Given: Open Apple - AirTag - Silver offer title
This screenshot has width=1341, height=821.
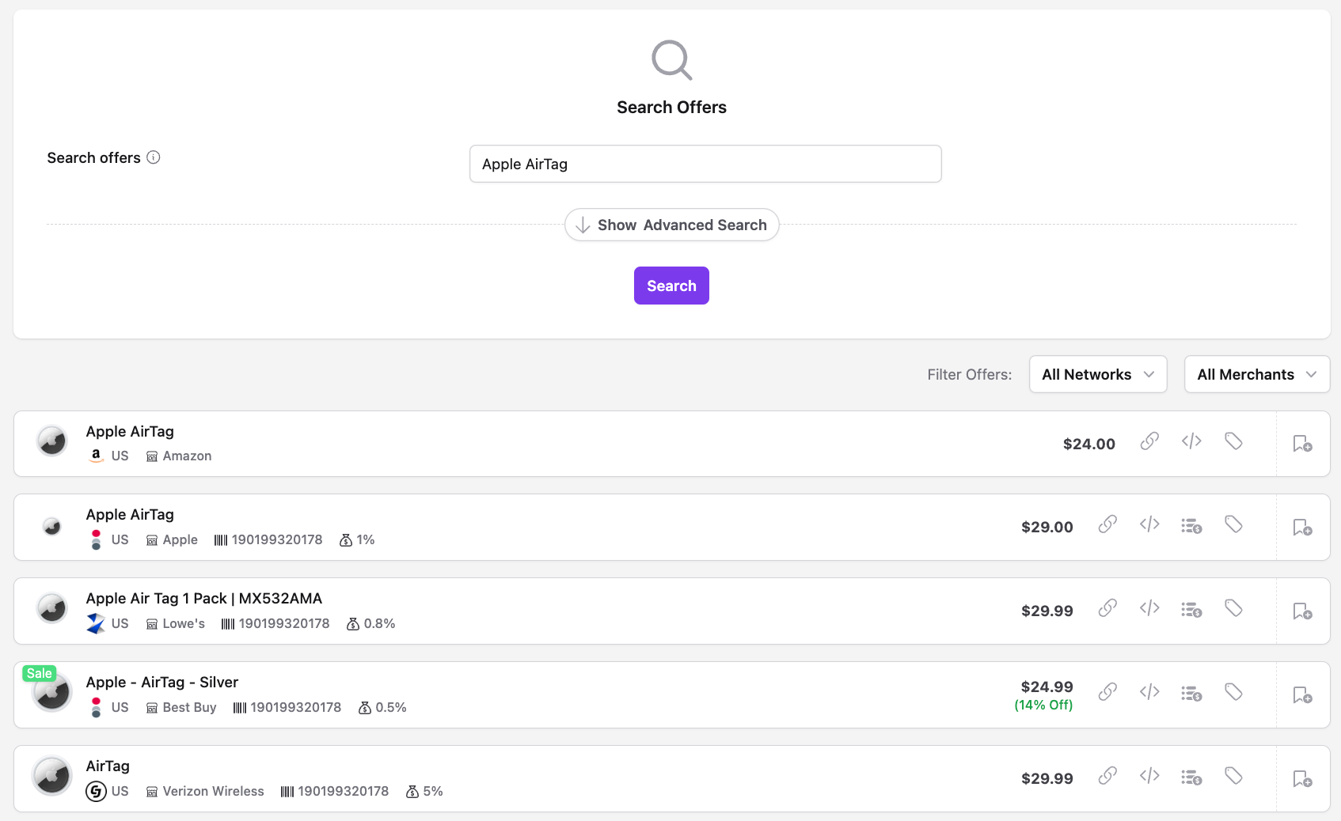Looking at the screenshot, I should coord(162,683).
